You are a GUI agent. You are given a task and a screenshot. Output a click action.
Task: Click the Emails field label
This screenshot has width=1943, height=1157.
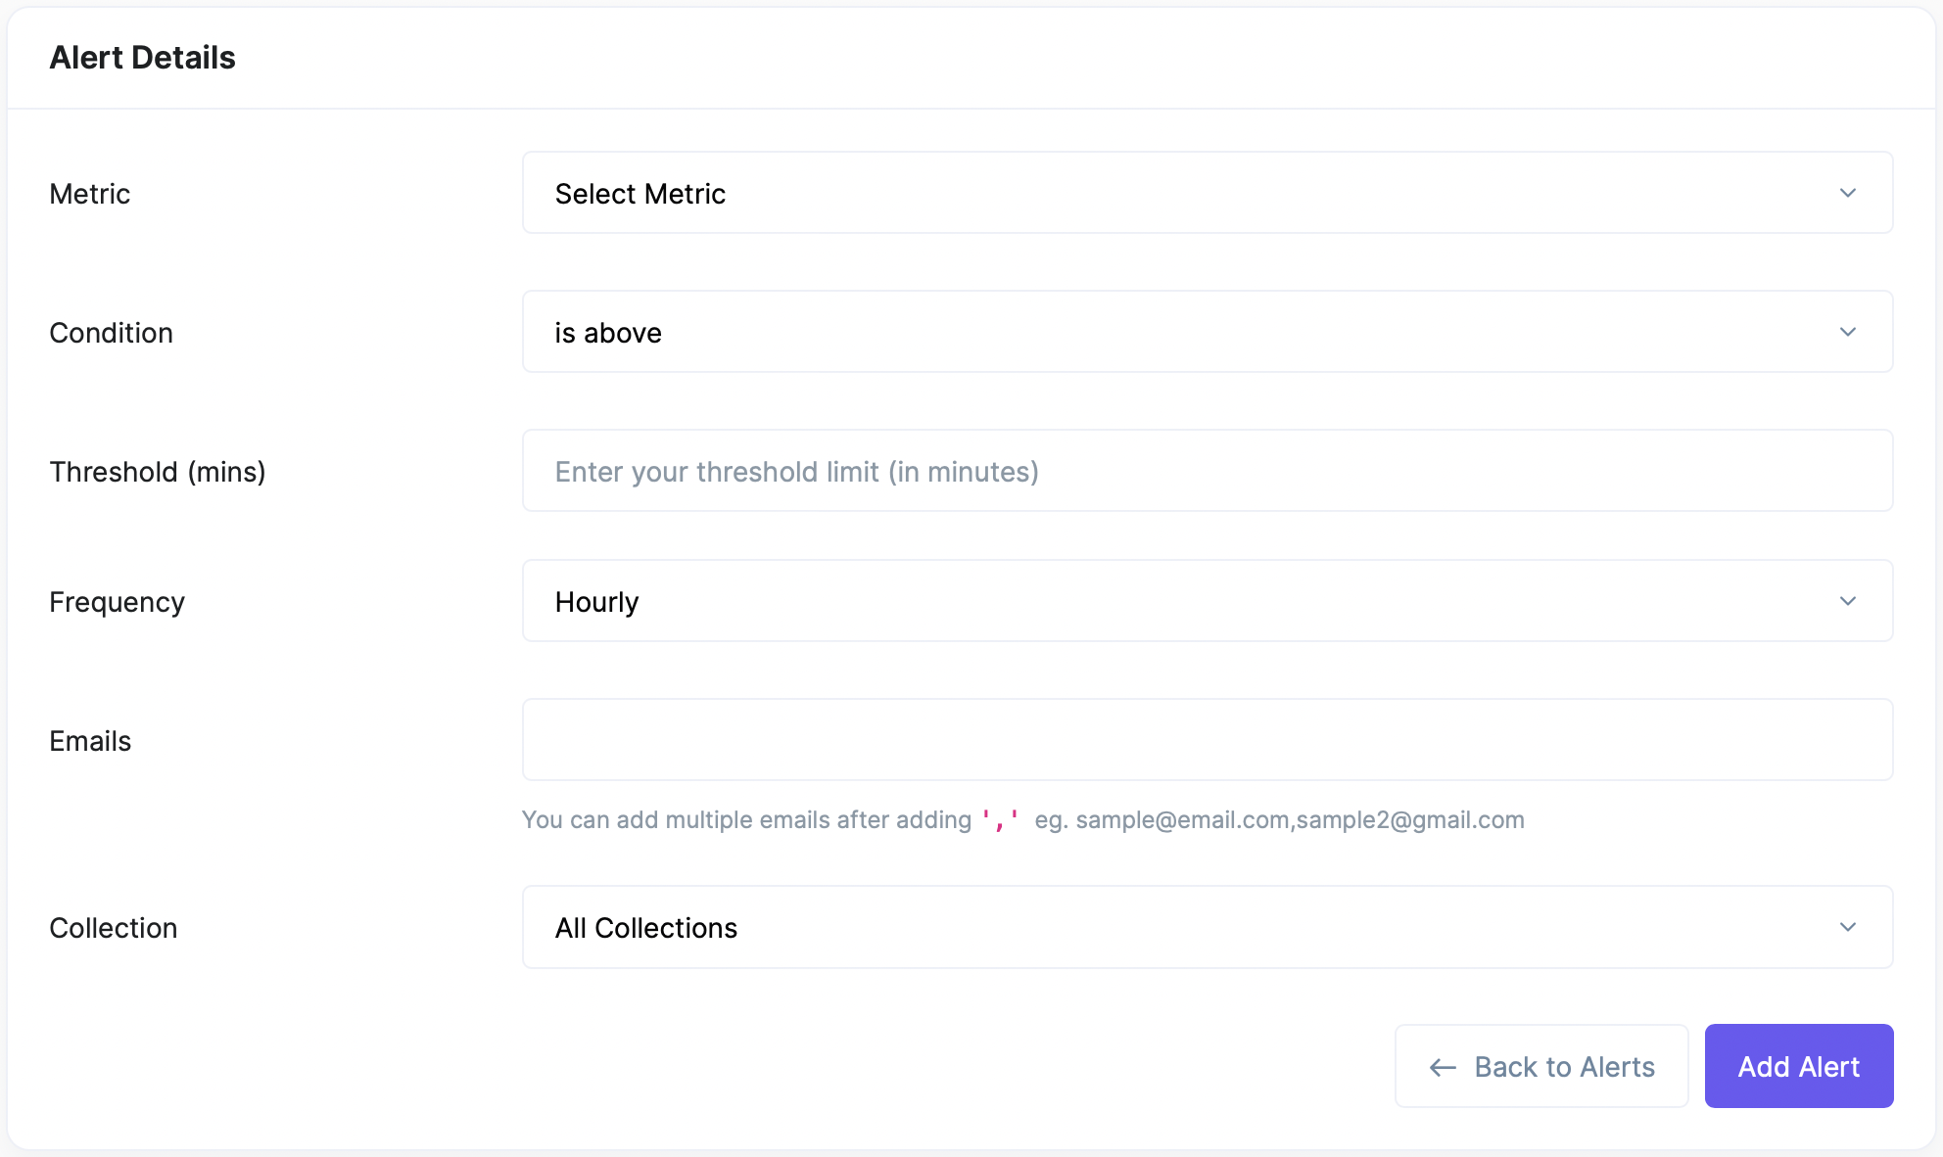[90, 741]
